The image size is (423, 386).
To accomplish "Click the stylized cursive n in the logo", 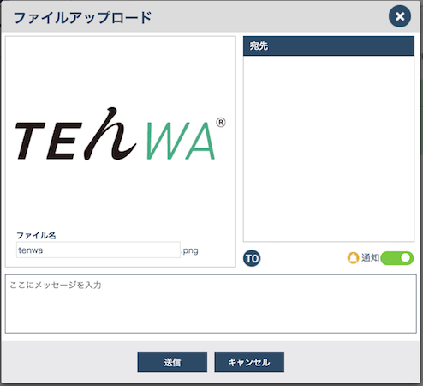I will 110,134.
